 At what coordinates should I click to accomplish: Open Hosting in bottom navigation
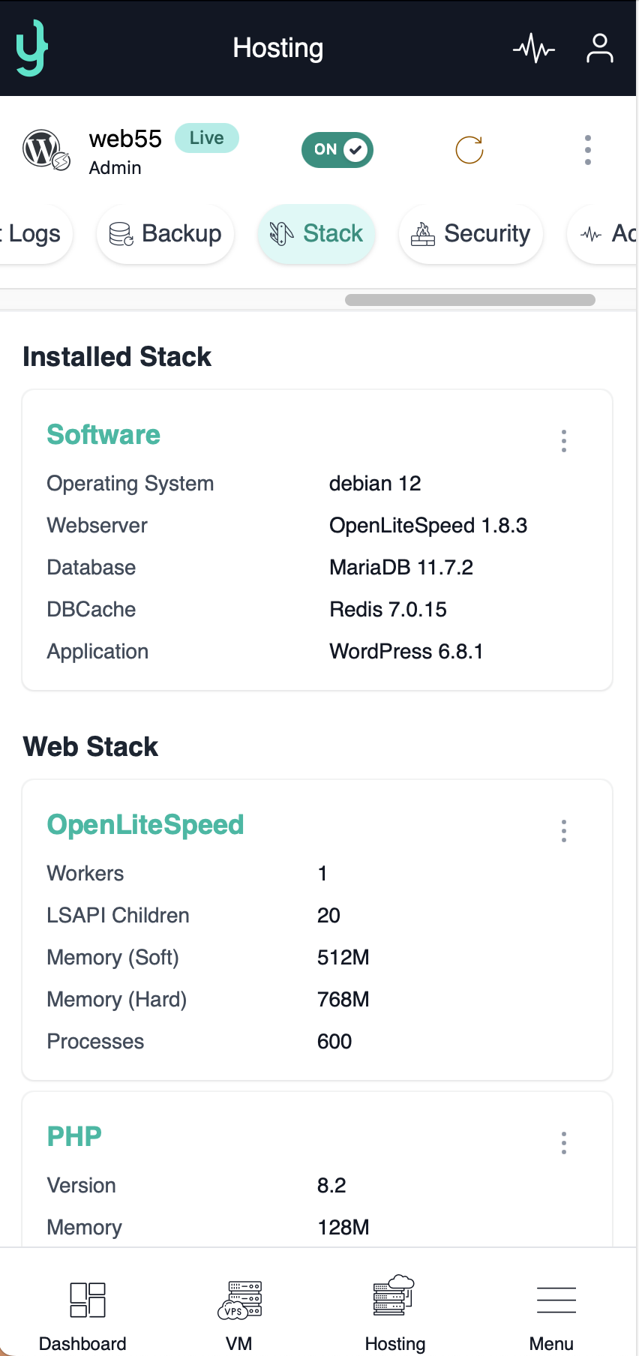tap(395, 1314)
